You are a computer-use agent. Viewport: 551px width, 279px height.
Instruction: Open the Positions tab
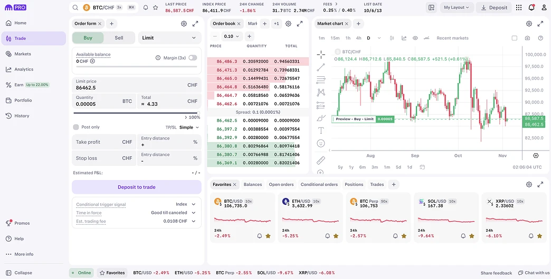[354, 184]
